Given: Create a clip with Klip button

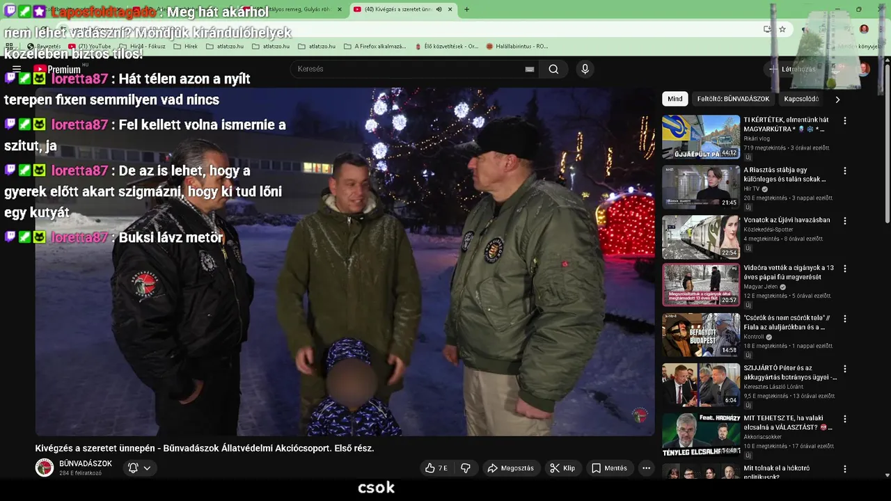Looking at the screenshot, I should pos(562,468).
